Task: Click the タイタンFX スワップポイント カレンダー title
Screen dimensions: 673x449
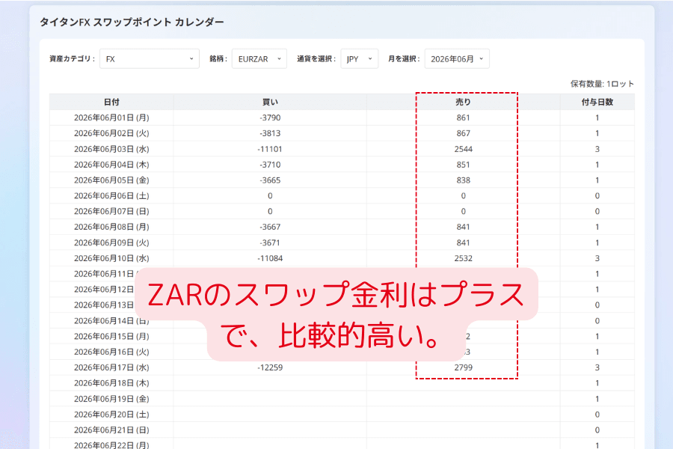Action: (132, 22)
